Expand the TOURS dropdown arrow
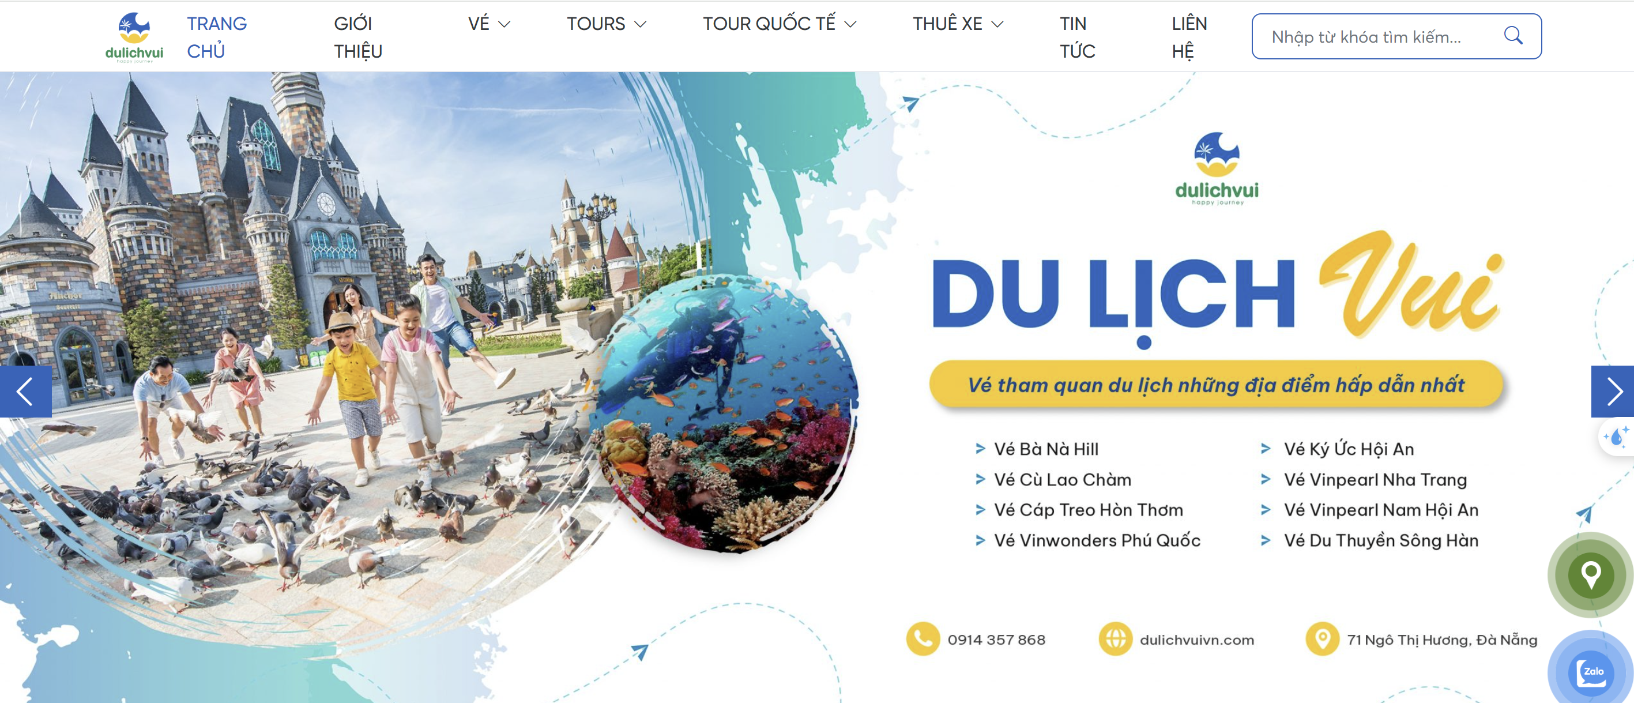The image size is (1634, 703). tap(641, 24)
